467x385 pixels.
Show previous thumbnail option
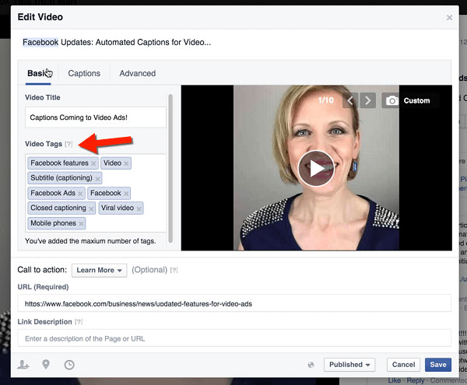(x=350, y=100)
